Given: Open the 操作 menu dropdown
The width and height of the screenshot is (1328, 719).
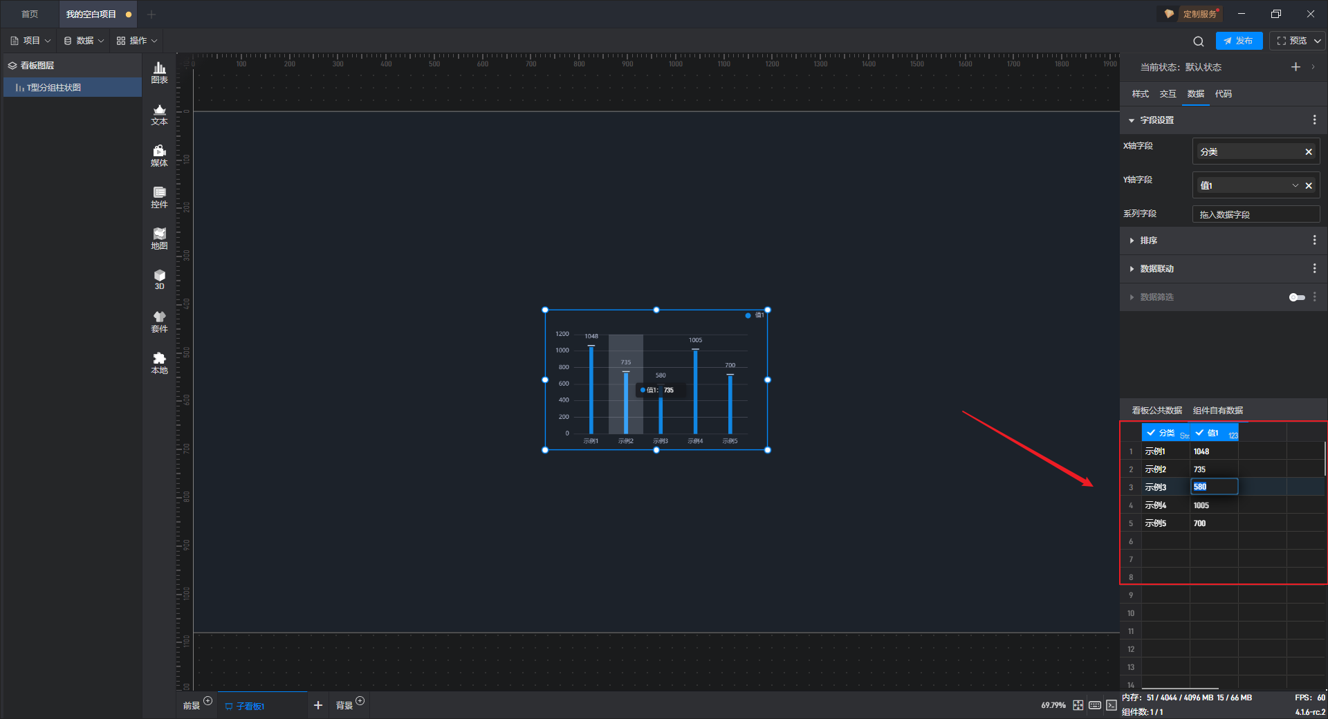Looking at the screenshot, I should coord(137,41).
